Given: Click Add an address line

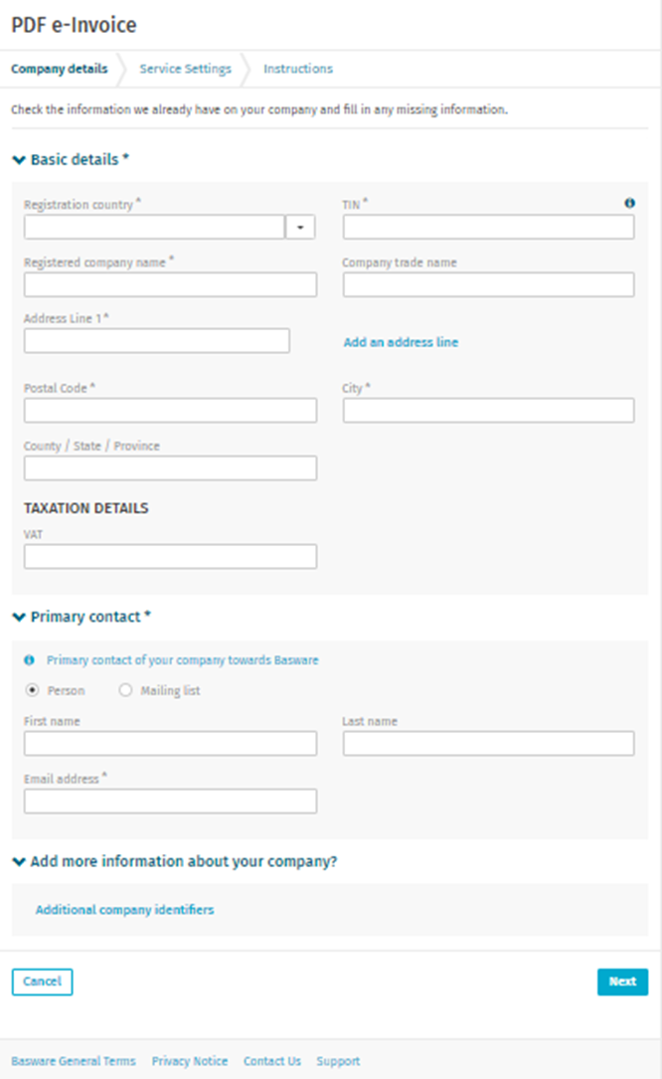Looking at the screenshot, I should 401,341.
